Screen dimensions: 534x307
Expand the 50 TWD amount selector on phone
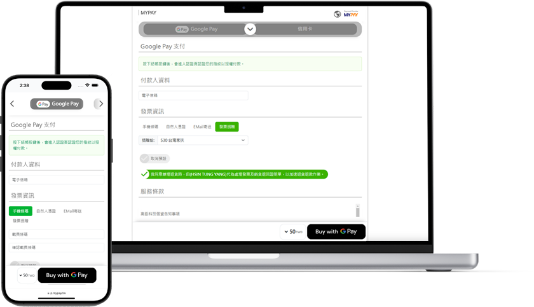click(26, 275)
